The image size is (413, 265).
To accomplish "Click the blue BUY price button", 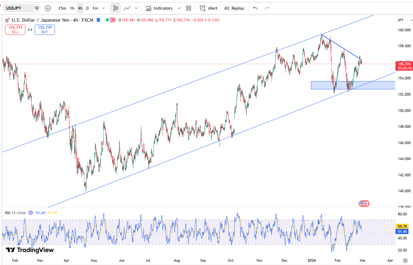I will pyautogui.click(x=45, y=30).
